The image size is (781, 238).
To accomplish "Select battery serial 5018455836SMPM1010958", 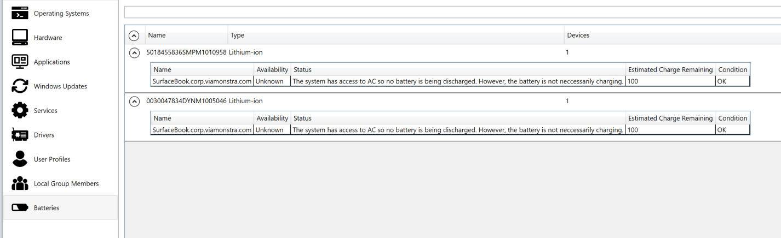I will [186, 53].
